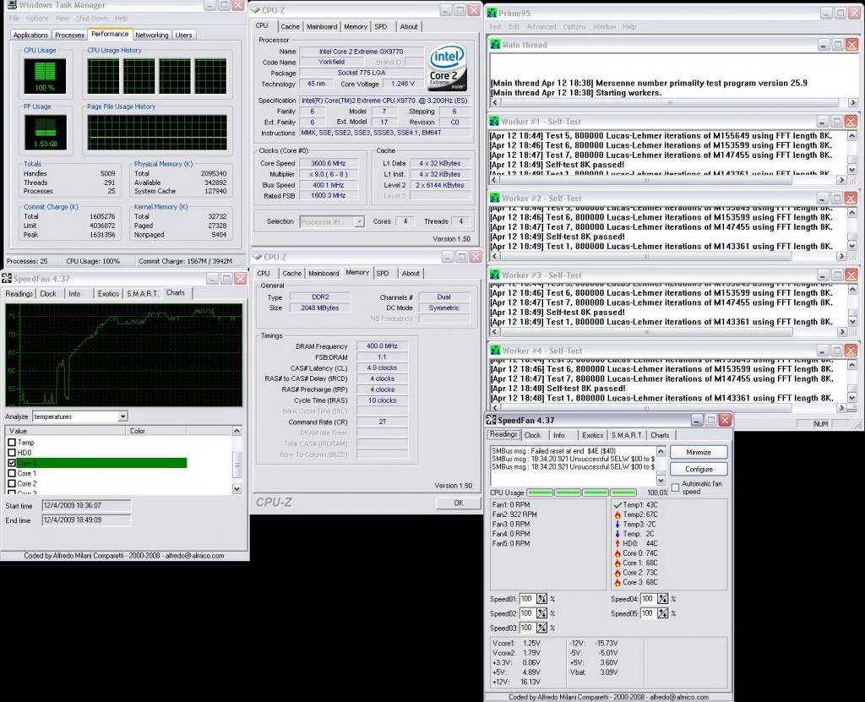Click the Intel Core 2 Extreme logo
Viewport: 865px width, 702px height.
[449, 65]
